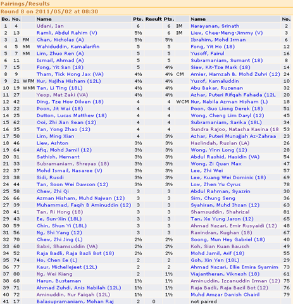This screenshot has width=293, height=304.
Task: Open Wong, Zi Quan Max link
Action: 216,164
